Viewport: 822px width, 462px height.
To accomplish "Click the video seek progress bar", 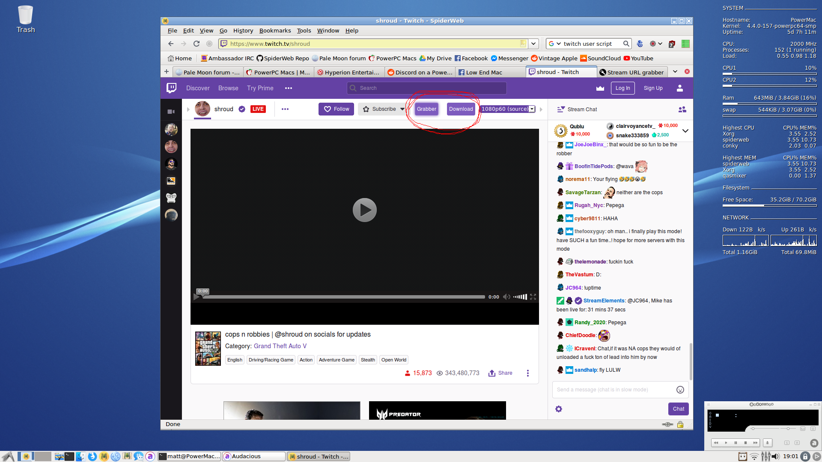I will coord(342,297).
